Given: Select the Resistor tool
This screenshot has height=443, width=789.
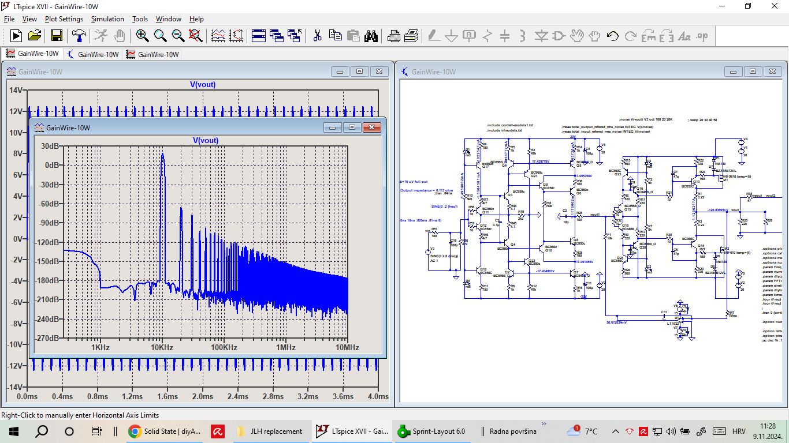Looking at the screenshot, I should (x=487, y=36).
